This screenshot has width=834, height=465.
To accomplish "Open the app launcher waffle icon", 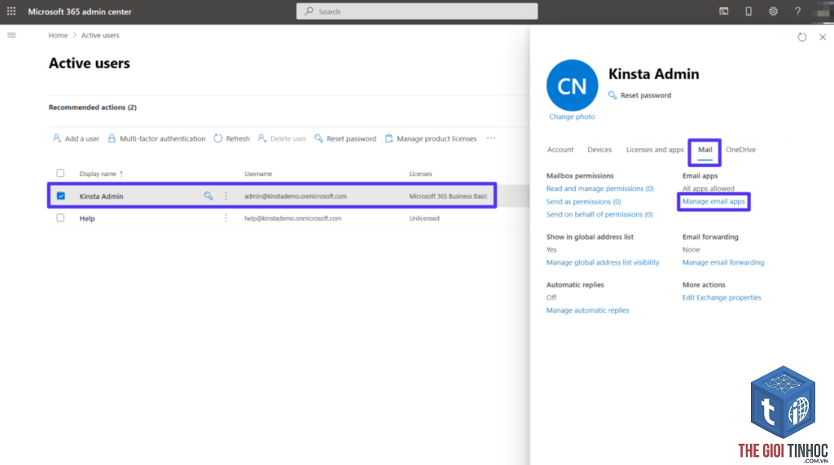I will pyautogui.click(x=11, y=11).
